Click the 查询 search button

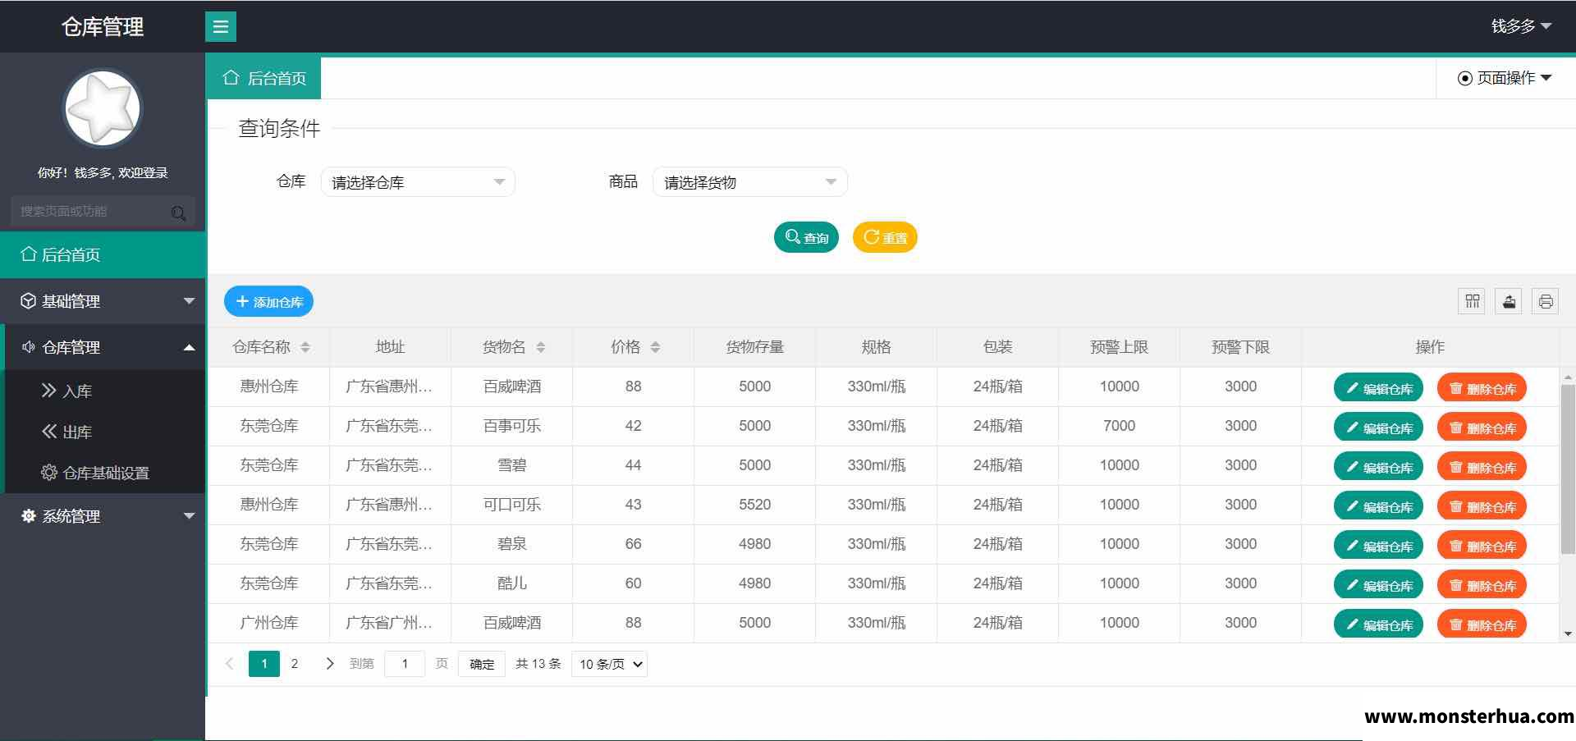(806, 237)
